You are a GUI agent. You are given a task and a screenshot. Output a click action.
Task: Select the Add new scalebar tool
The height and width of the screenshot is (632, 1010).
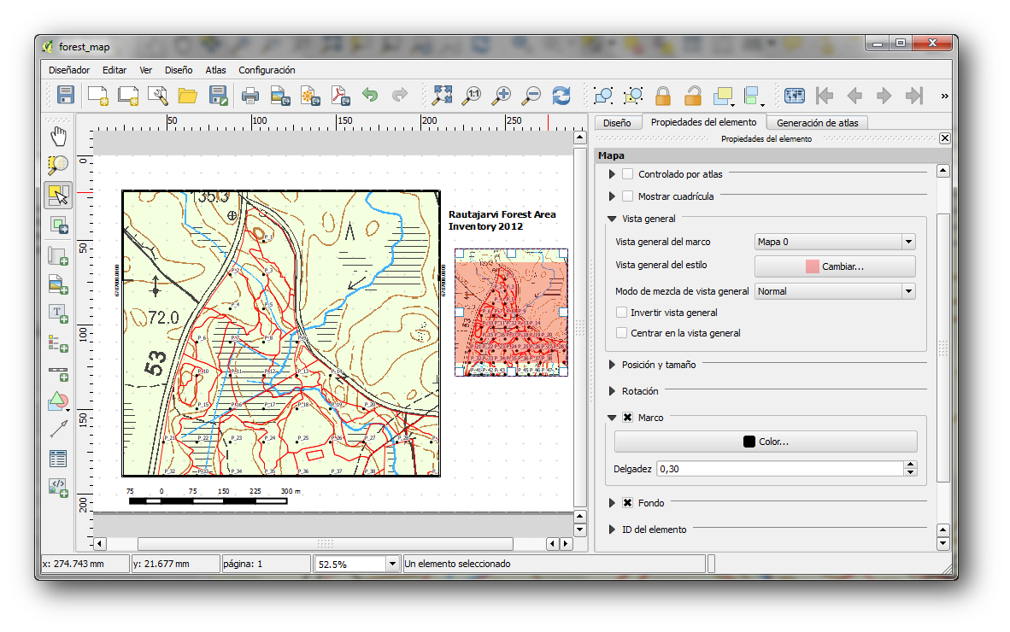click(x=58, y=373)
